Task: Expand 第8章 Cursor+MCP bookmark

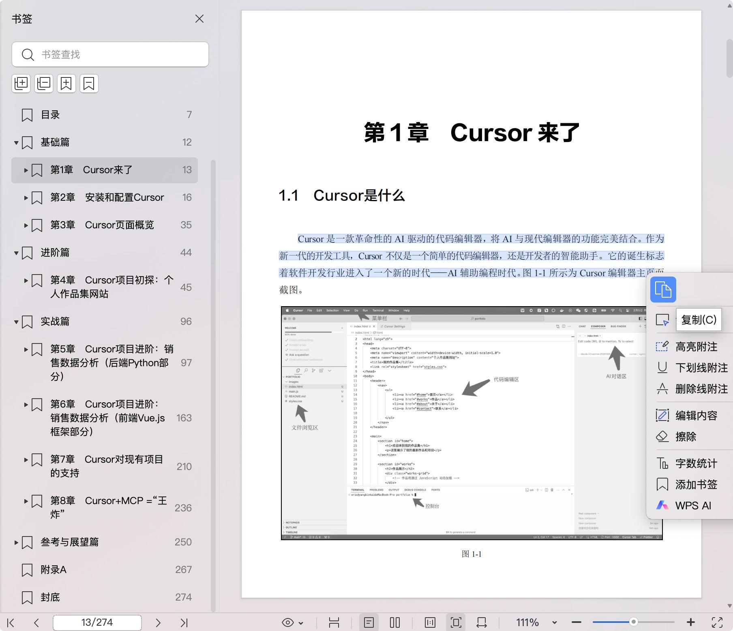Action: tap(26, 501)
